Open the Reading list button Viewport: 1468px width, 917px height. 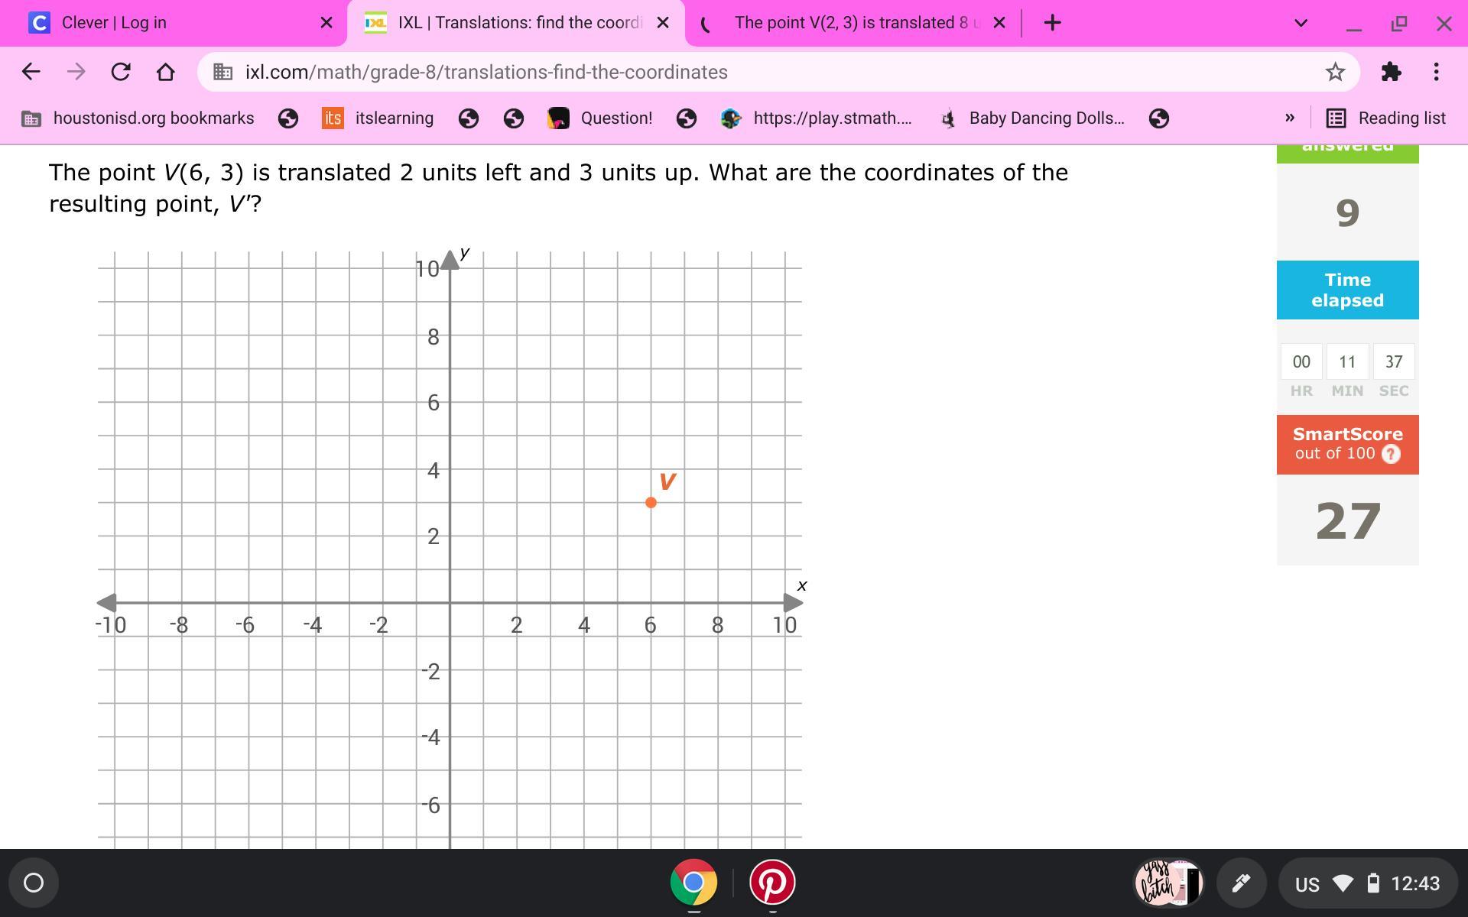1385,118
